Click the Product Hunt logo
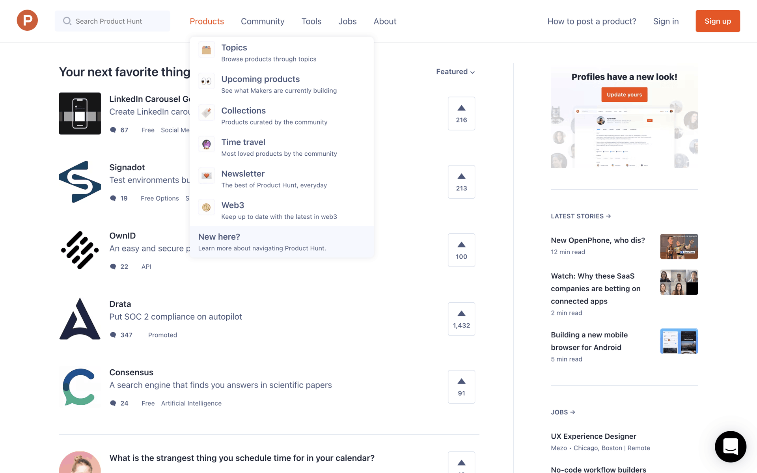 coord(27,20)
